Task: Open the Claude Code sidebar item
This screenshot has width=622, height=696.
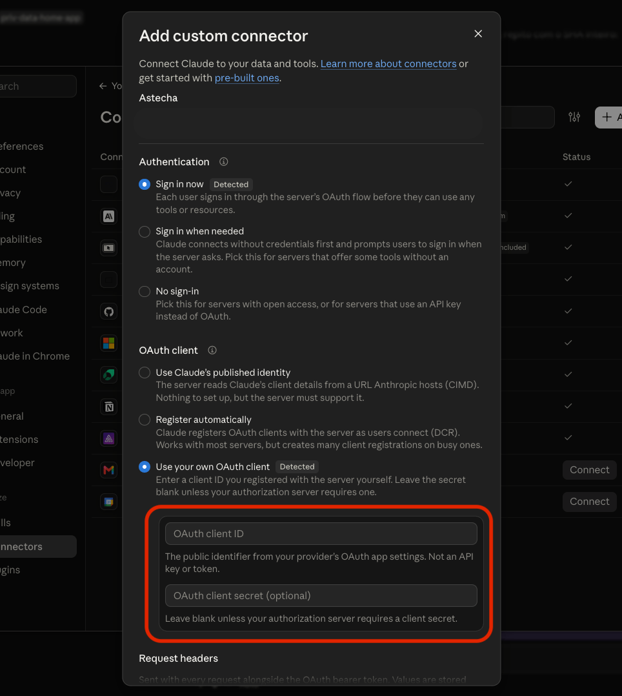Action: pyautogui.click(x=23, y=309)
